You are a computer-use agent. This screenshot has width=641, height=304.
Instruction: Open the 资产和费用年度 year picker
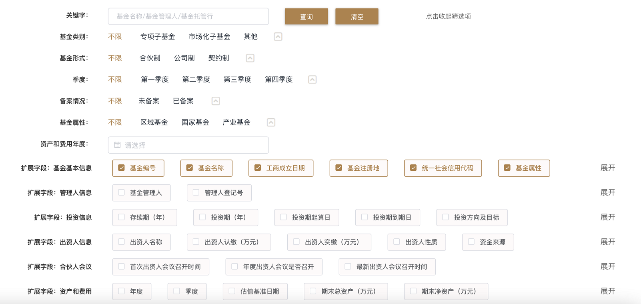188,145
